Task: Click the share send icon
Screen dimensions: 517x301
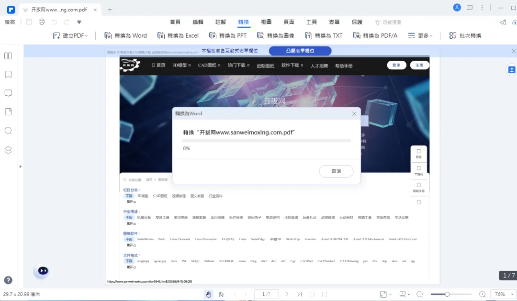Action: point(503,22)
